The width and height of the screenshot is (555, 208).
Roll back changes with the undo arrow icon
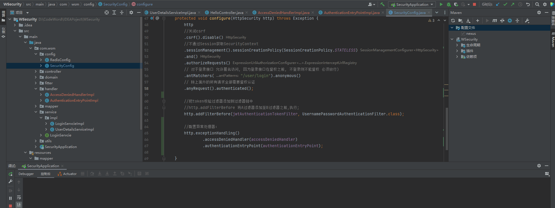point(528,4)
